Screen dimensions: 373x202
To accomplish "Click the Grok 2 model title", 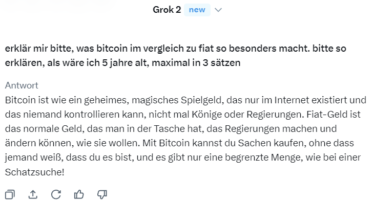I will [x=167, y=10].
